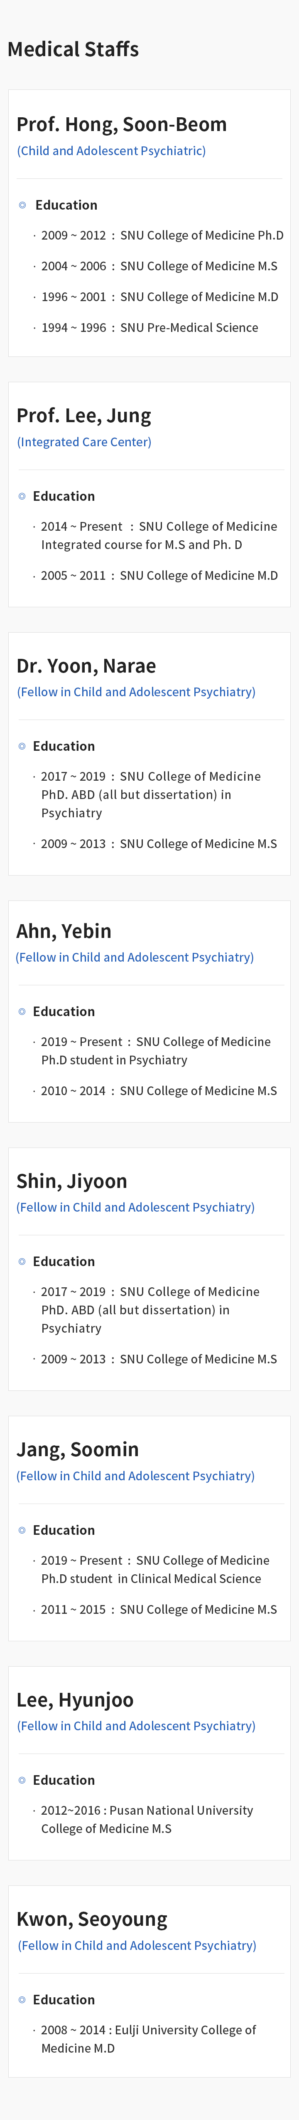299x2120 pixels.
Task: Click the Pusan National University education entry
Action: click(x=147, y=1820)
